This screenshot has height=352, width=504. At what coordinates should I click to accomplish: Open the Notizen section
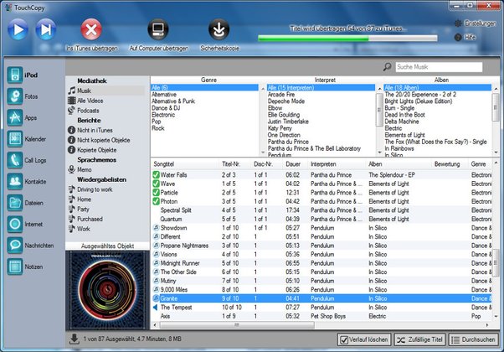click(25, 267)
